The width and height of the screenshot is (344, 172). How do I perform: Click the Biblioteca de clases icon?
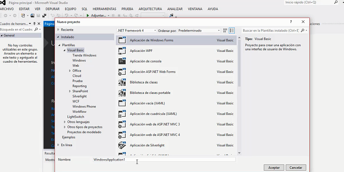click(x=122, y=82)
